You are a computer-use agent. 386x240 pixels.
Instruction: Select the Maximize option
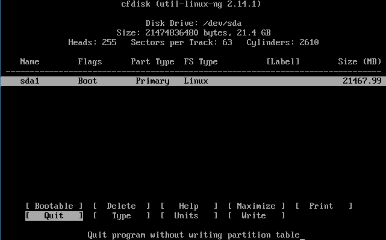[257, 206]
